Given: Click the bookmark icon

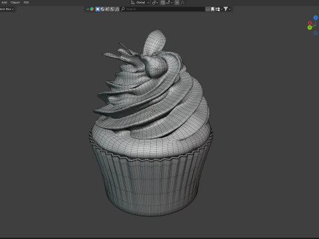Looking at the screenshot, I should point(213,9).
